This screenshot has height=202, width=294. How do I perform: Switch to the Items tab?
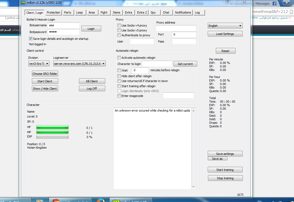pyautogui.click(x=117, y=12)
